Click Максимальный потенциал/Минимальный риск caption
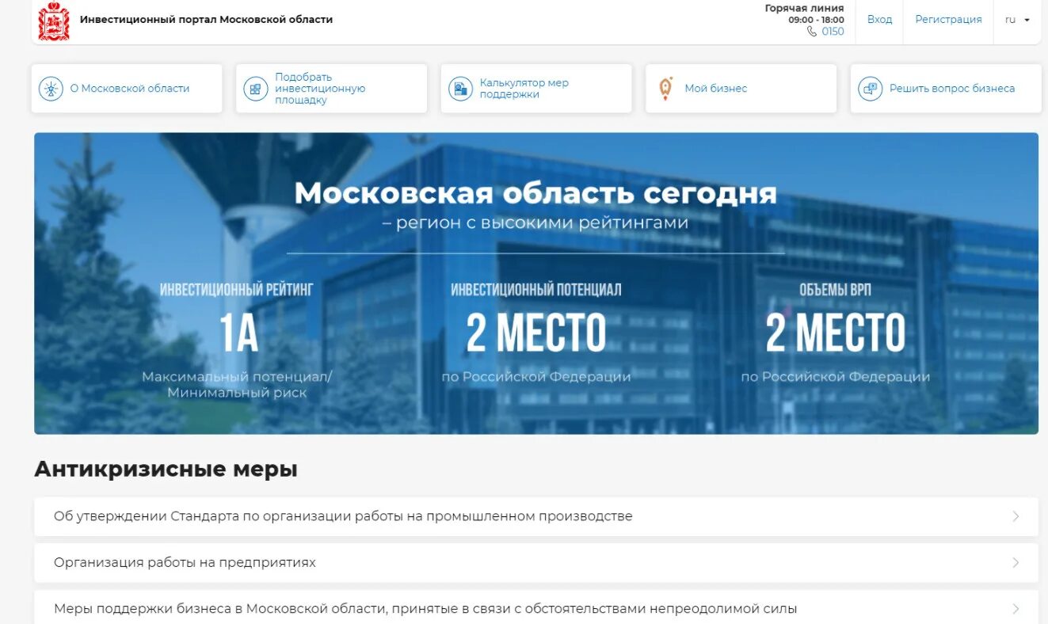The image size is (1048, 624). coord(237,385)
